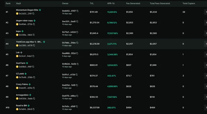The image size is (207, 114).
Task: Copy Momentum Degen Elite vault address
Action: (x=33, y=14)
